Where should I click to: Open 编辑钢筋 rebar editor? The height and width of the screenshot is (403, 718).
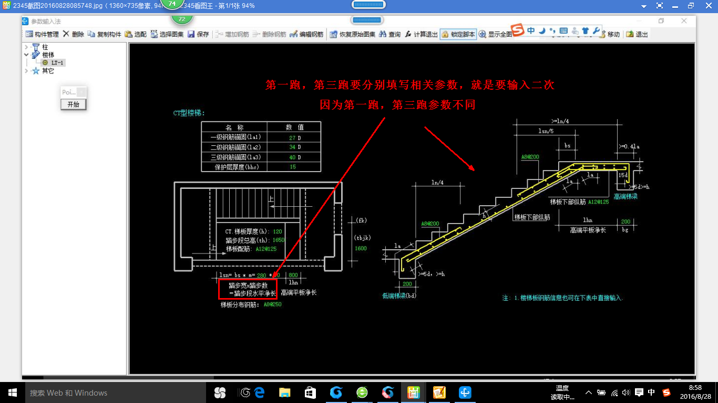pyautogui.click(x=306, y=34)
